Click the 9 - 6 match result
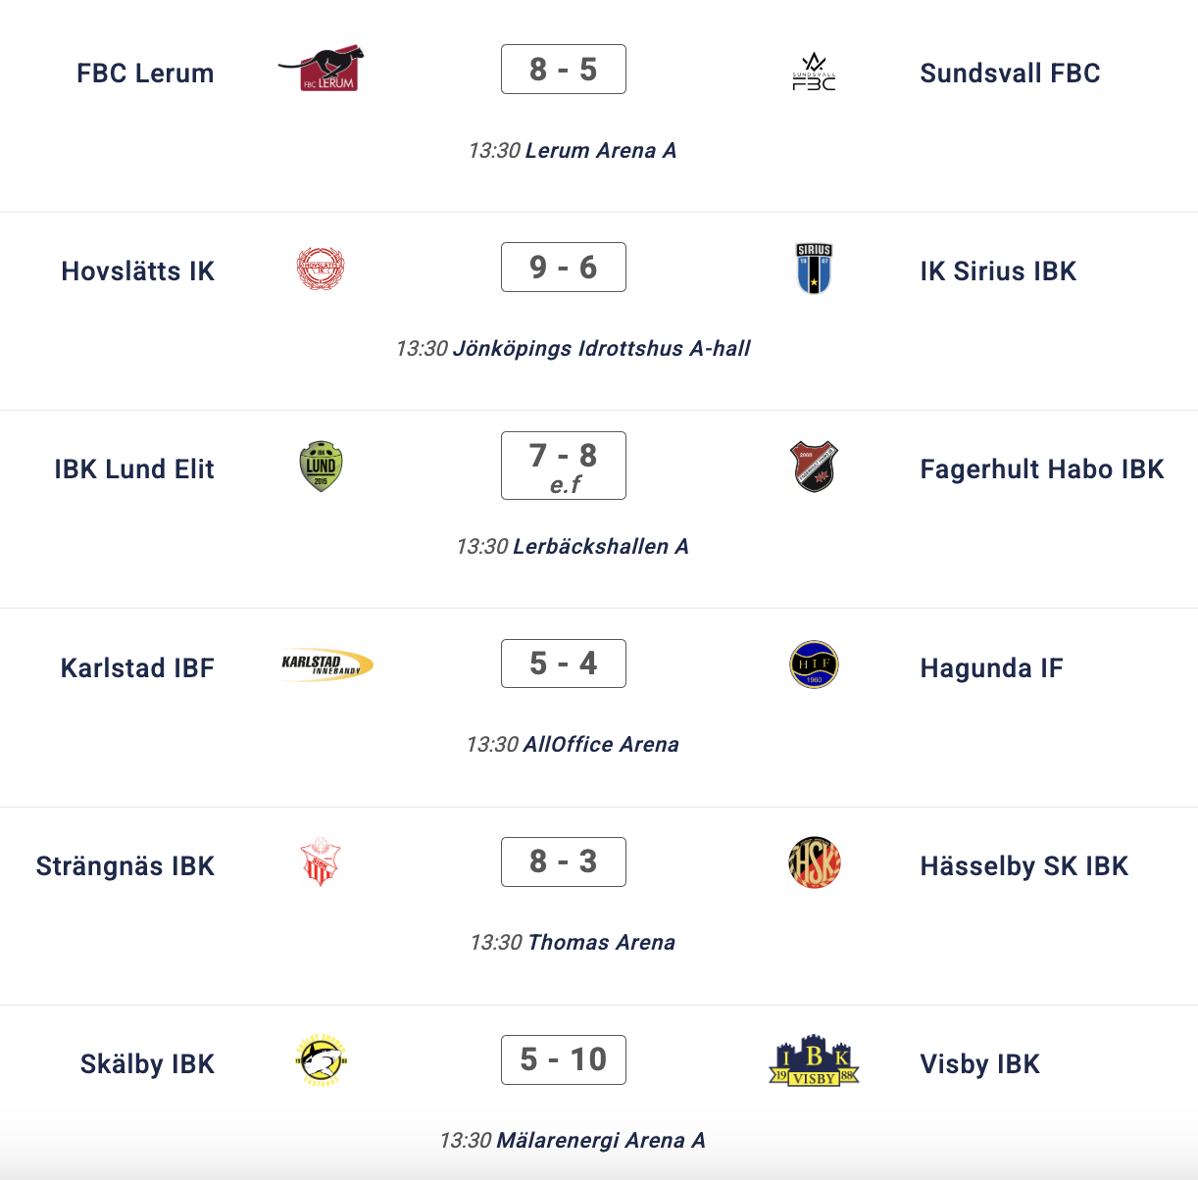The image size is (1198, 1180). point(564,268)
